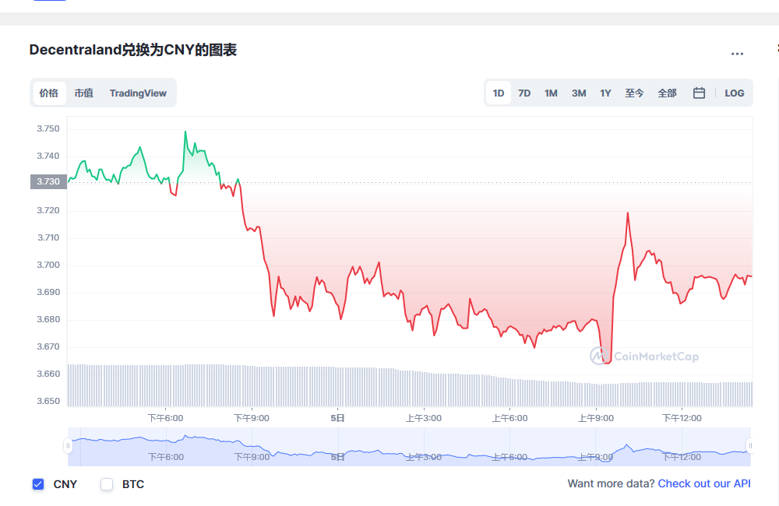Click the 3.750 y-axis label

click(48, 128)
